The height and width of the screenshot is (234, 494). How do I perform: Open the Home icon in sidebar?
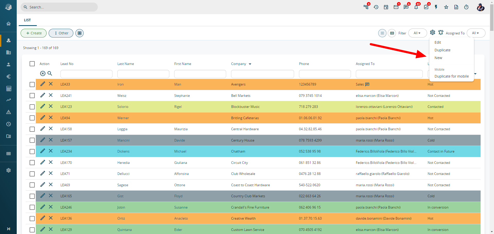[8, 24]
